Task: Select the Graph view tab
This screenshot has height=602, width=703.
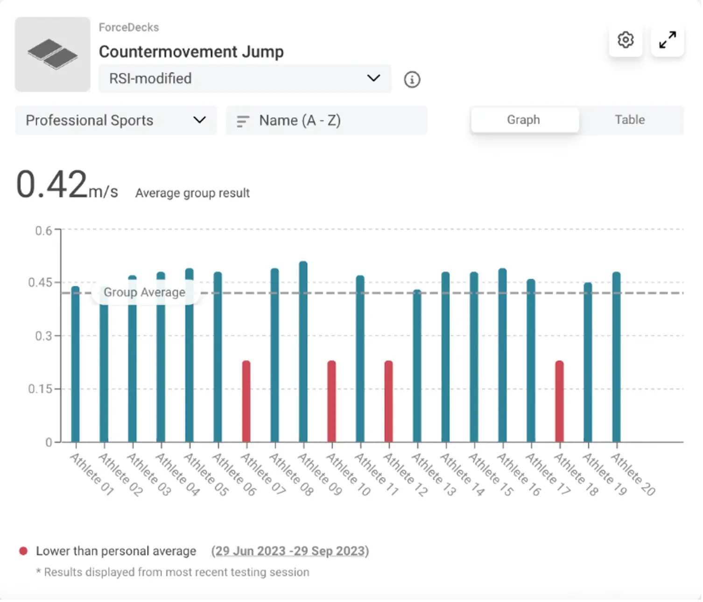Action: pos(524,120)
